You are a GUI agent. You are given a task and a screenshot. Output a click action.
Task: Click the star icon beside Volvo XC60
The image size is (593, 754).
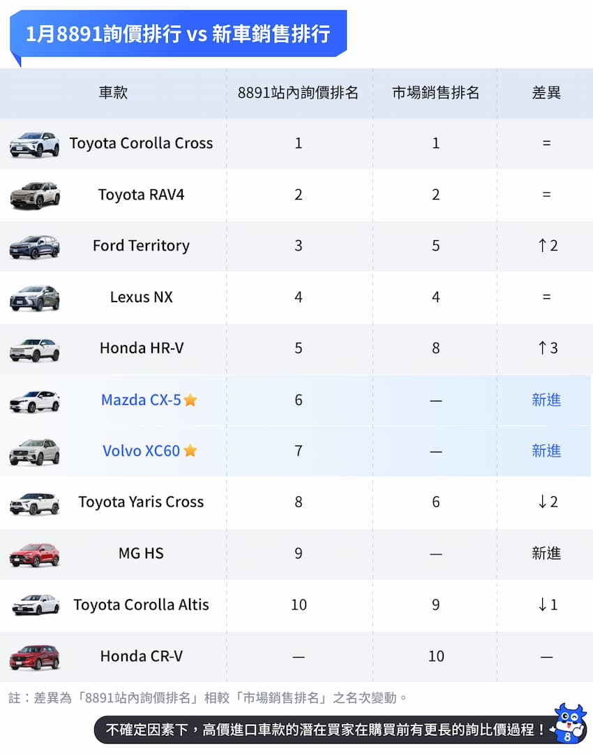[x=190, y=451]
